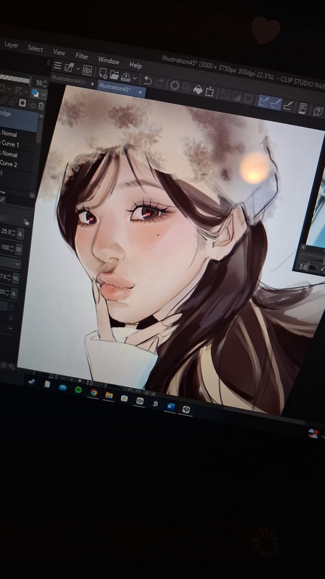Click the Show Selection Border icon

point(248,98)
